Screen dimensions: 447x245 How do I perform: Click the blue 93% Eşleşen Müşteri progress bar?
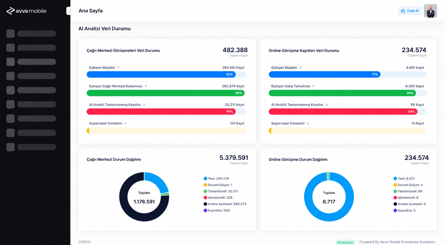coord(161,74)
